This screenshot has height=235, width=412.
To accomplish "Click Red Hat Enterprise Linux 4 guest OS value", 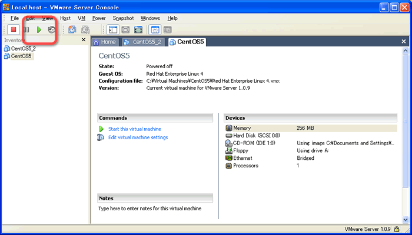I will (x=174, y=74).
